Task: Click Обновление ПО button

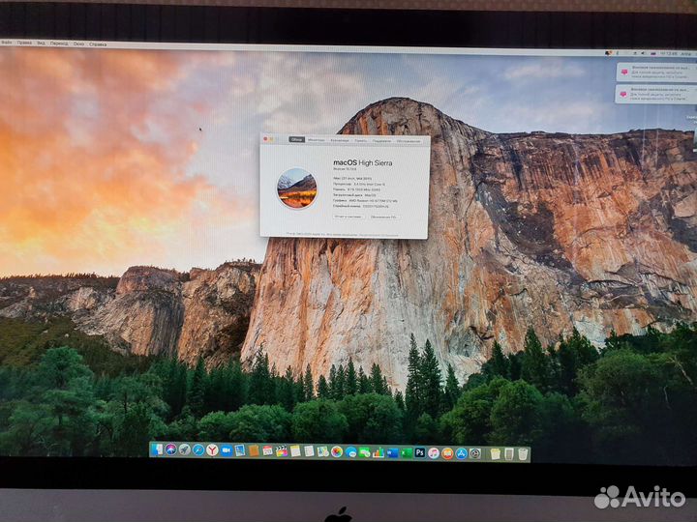Action: point(383,217)
